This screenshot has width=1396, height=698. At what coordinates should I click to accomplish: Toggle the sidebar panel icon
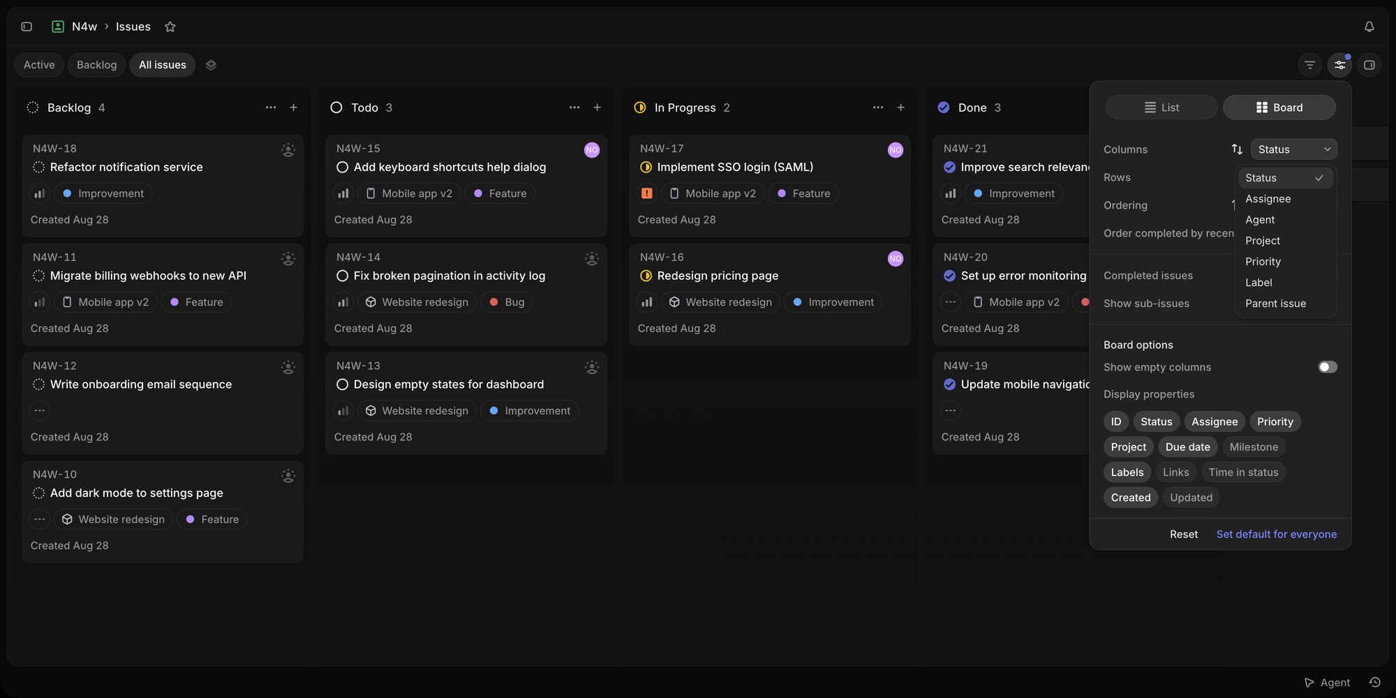[x=27, y=27]
